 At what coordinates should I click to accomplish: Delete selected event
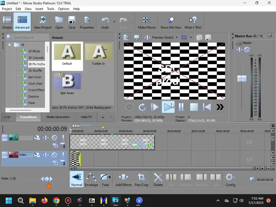pos(158,179)
